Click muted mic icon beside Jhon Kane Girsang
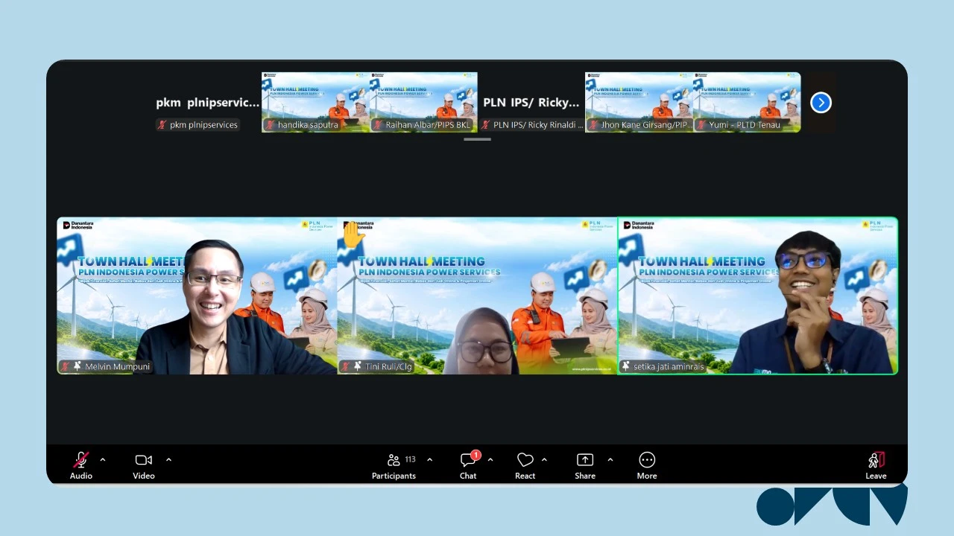 click(593, 125)
